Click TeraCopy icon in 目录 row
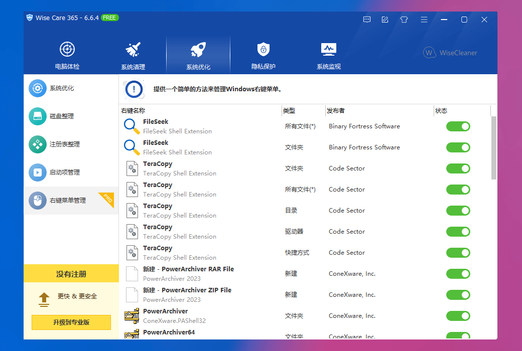Viewport: 522px width, 351px height. click(x=132, y=211)
